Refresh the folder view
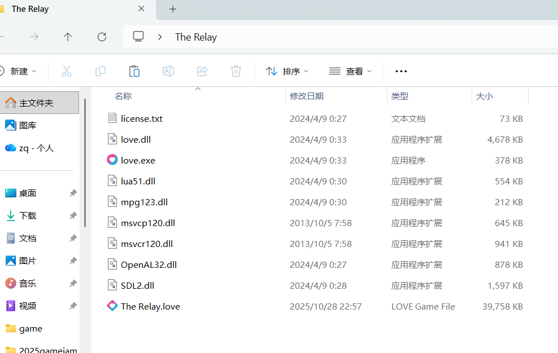The height and width of the screenshot is (353, 558). 102,37
